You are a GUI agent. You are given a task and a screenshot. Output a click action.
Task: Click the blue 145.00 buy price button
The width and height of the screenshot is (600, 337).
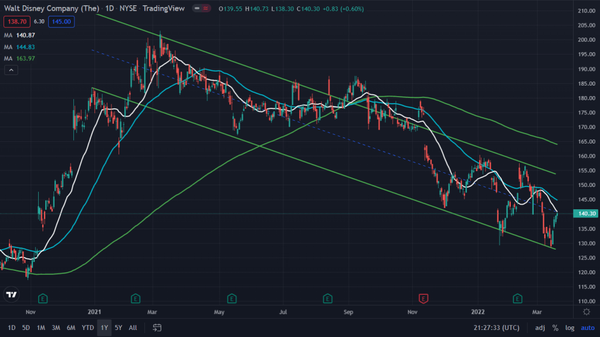pyautogui.click(x=60, y=21)
